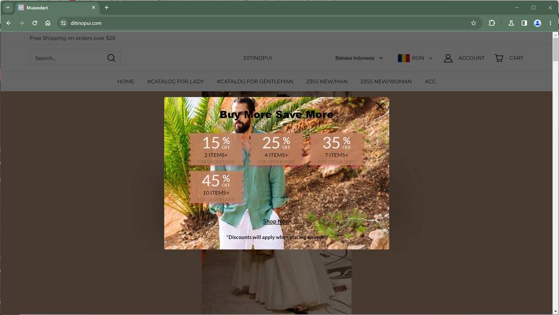
Task: Open #CATALOG FOR GENTLEMAN menu
Action: click(255, 82)
